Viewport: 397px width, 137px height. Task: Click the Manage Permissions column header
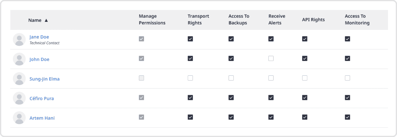pos(152,19)
